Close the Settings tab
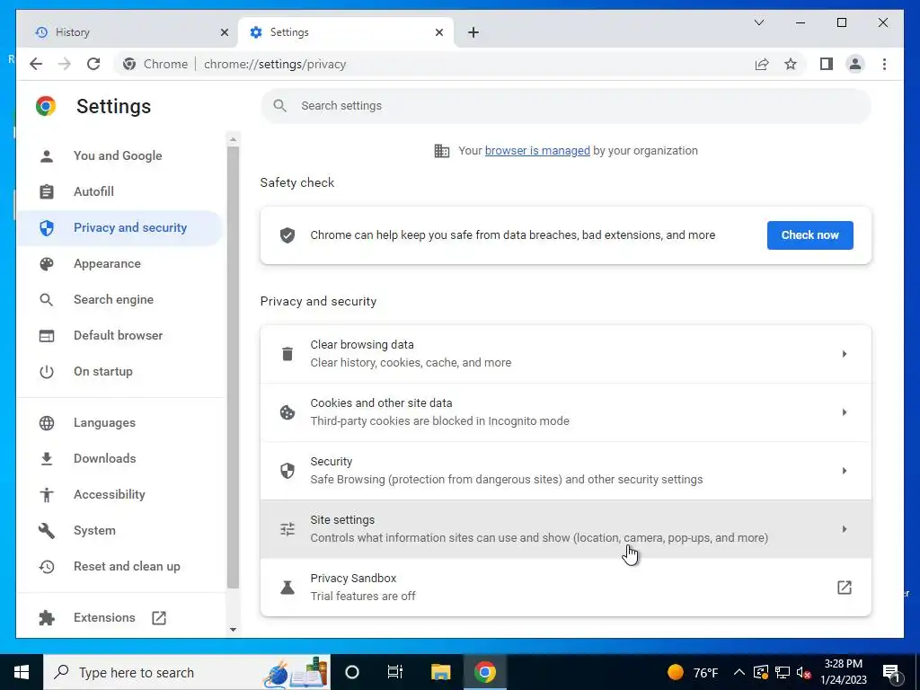 point(438,32)
